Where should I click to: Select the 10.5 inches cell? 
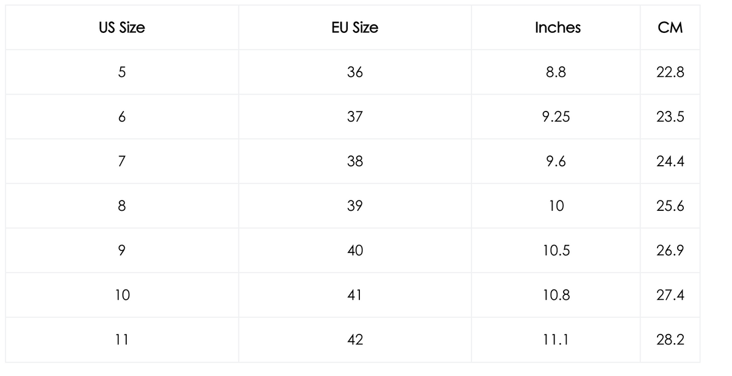(556, 250)
